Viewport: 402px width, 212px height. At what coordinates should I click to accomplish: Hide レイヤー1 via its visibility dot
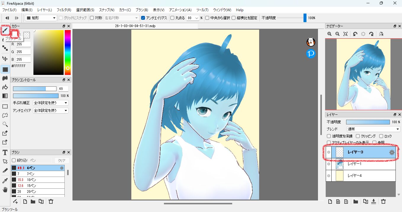coord(329,164)
